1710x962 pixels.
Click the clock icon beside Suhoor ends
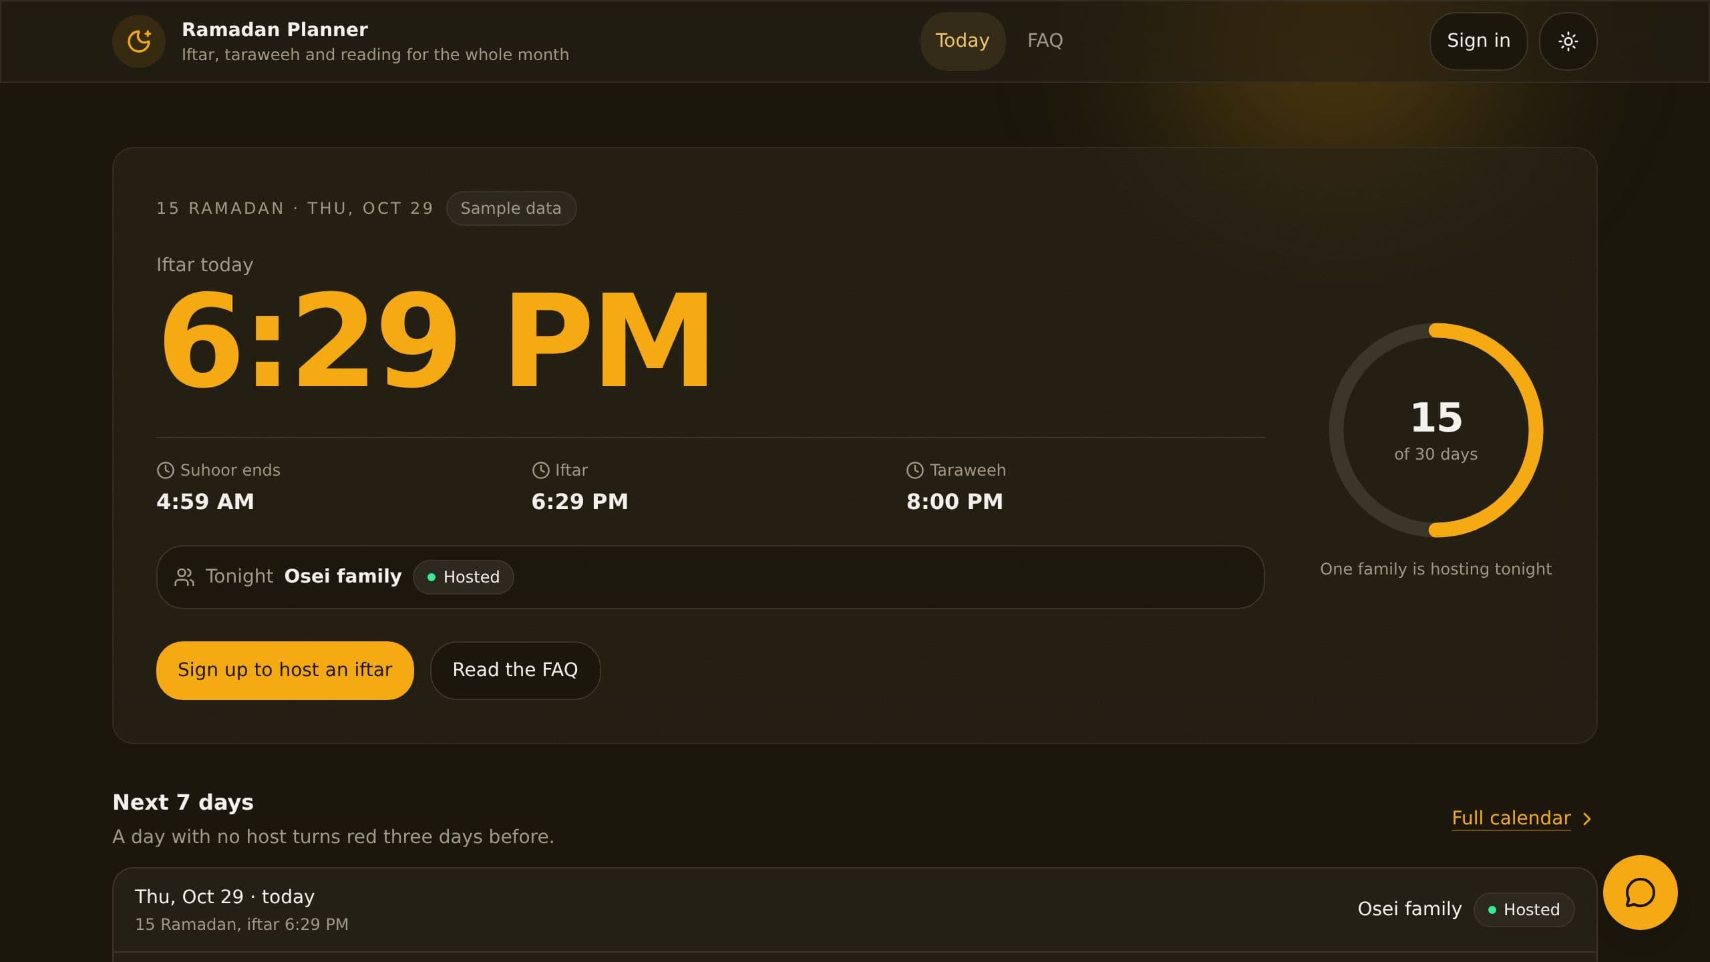[x=165, y=470]
